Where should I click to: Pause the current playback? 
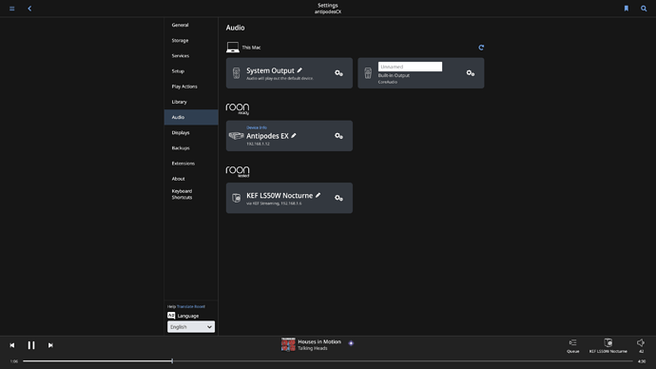31,345
